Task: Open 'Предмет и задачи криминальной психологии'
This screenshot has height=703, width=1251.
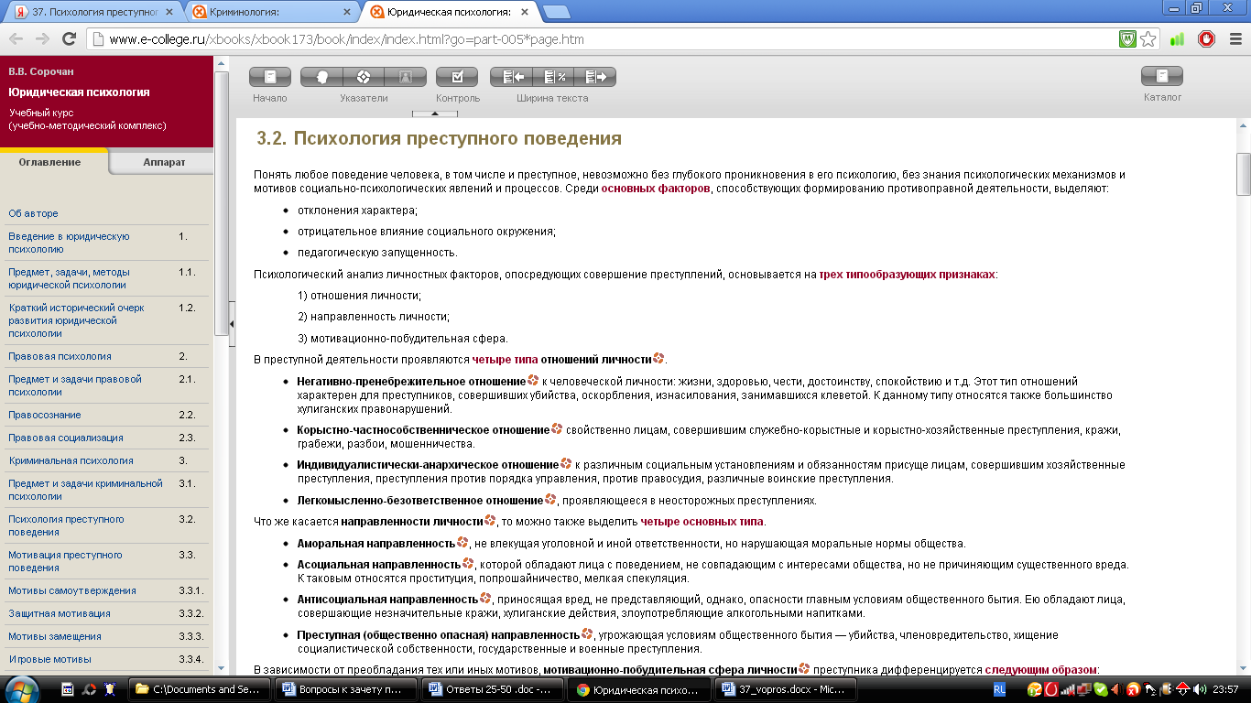Action: (85, 490)
